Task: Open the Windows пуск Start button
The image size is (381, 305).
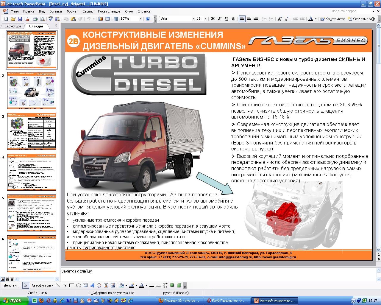Action: [x=14, y=301]
